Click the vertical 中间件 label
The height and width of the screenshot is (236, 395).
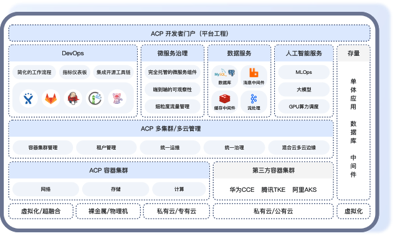[x=353, y=166]
